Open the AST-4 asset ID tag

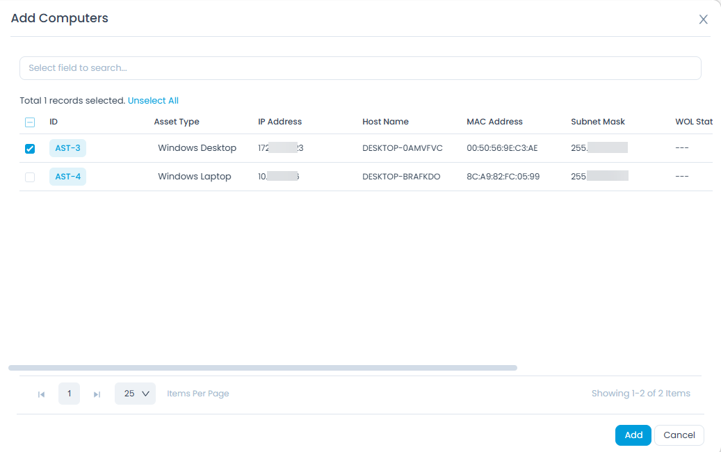(67, 177)
